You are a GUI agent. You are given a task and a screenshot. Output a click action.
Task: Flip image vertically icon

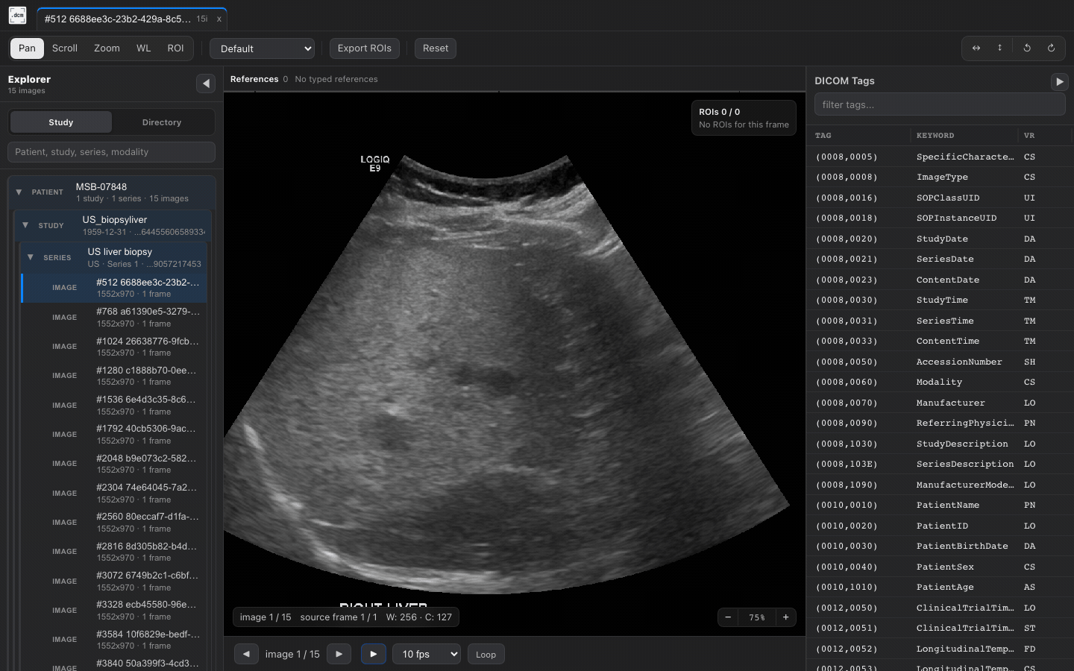(x=1000, y=48)
